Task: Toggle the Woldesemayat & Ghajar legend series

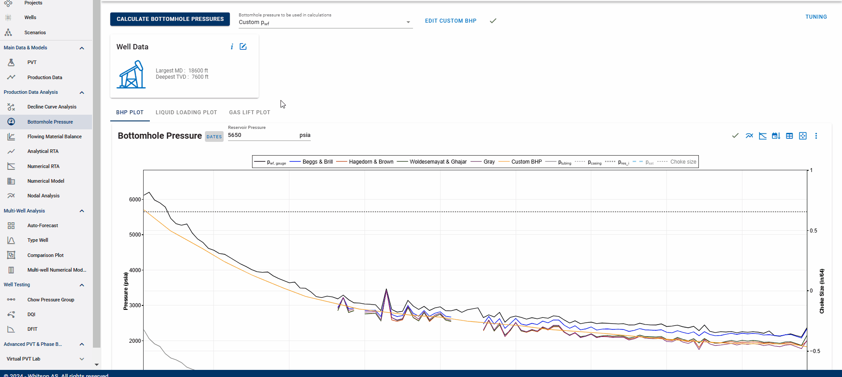Action: pyautogui.click(x=432, y=162)
